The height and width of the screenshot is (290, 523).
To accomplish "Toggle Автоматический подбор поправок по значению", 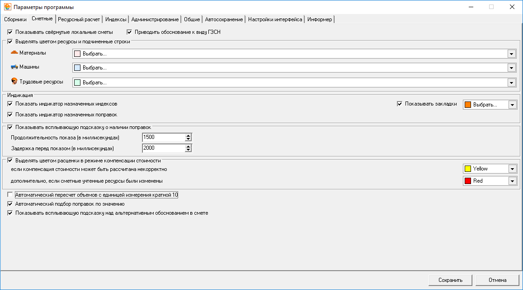I will tap(10, 204).
